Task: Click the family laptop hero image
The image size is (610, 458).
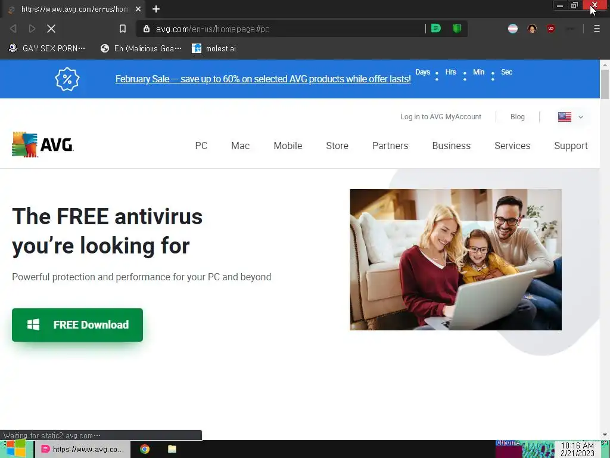Action: point(456,259)
